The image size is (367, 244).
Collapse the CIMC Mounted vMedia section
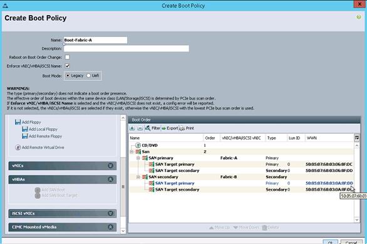[110, 227]
